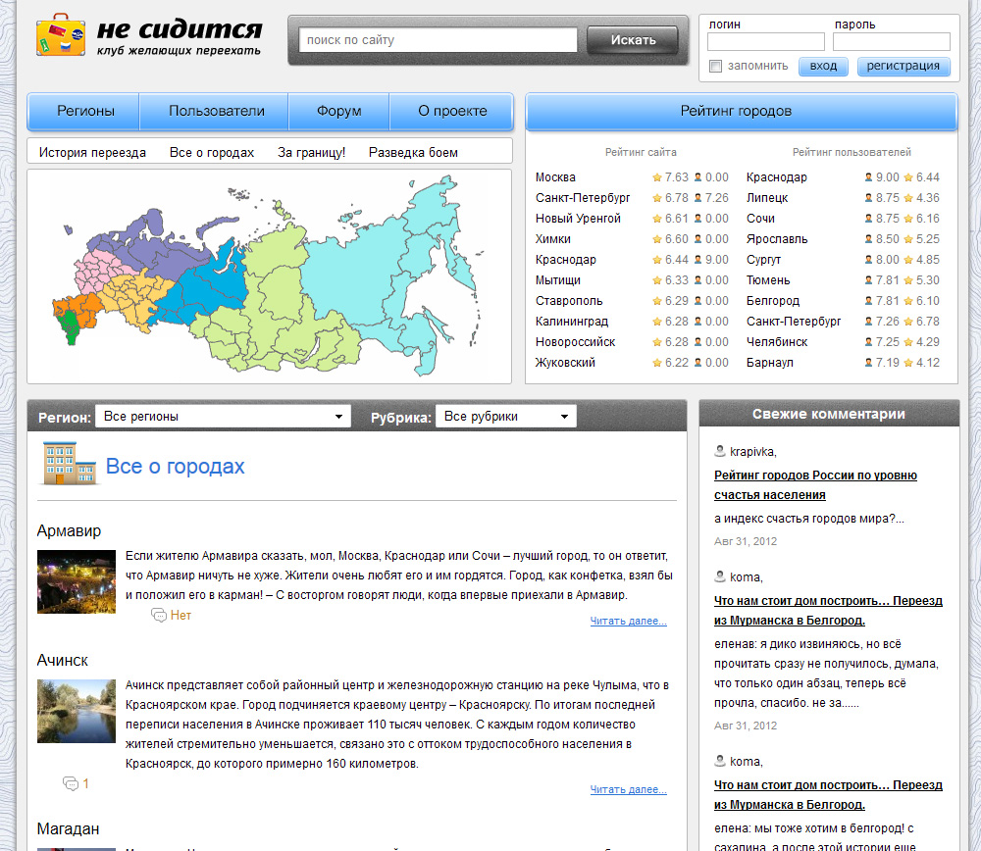The image size is (981, 851).
Task: Click the building icon beside Все о городах
Action: (69, 464)
